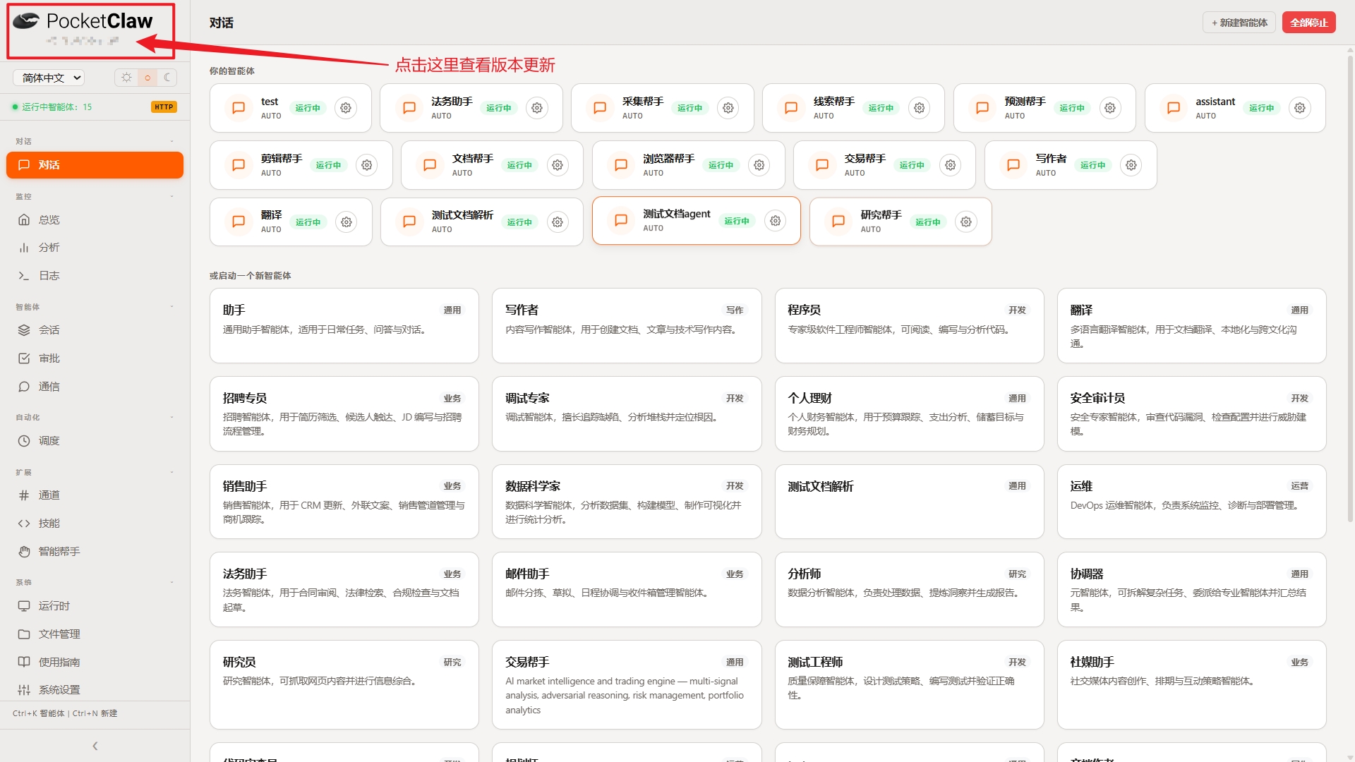Open 审批 approvals in sidebar
This screenshot has width=1355, height=762.
(x=95, y=358)
